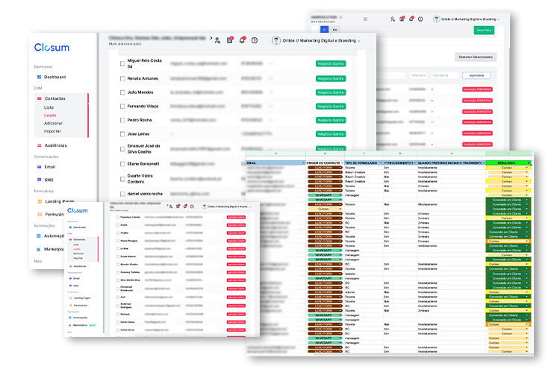The image size is (557, 378).
Task: Click the notification bell icon in top bar
Action: click(x=242, y=40)
